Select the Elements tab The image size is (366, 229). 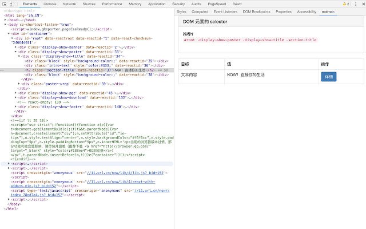[x=30, y=4]
